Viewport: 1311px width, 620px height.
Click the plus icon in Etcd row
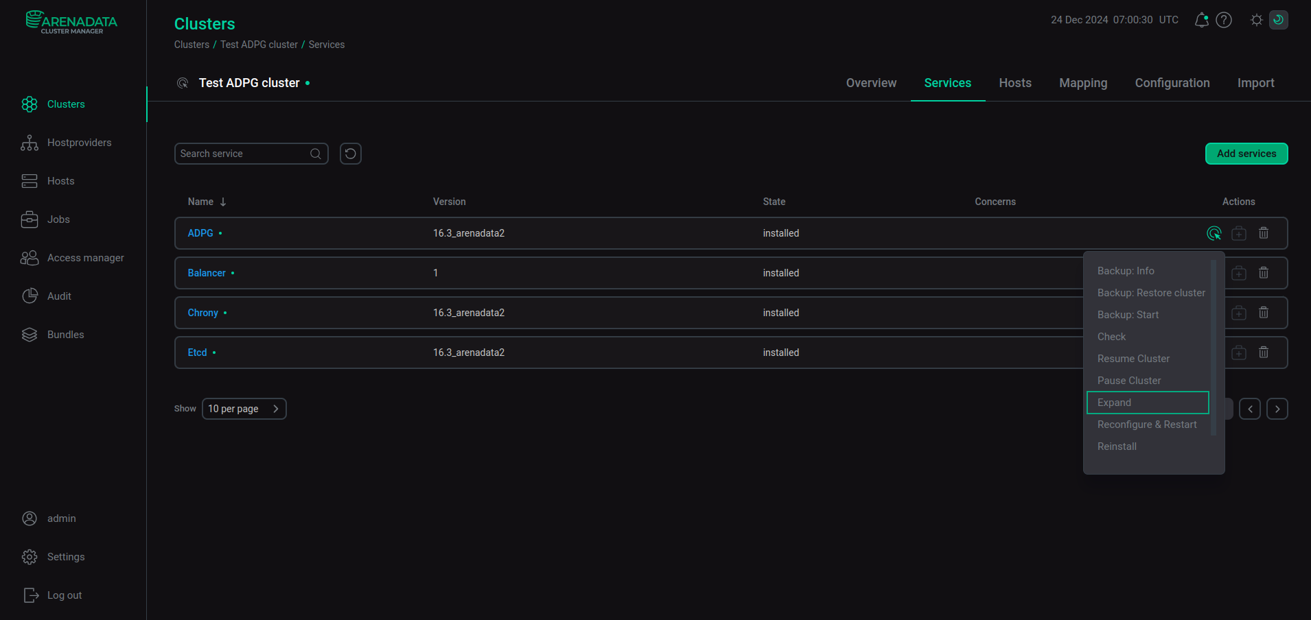1239,353
